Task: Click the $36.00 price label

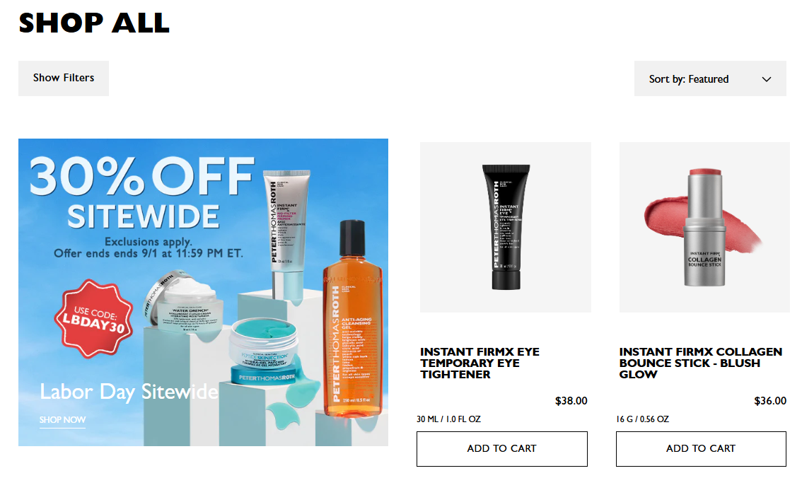Action: point(769,401)
